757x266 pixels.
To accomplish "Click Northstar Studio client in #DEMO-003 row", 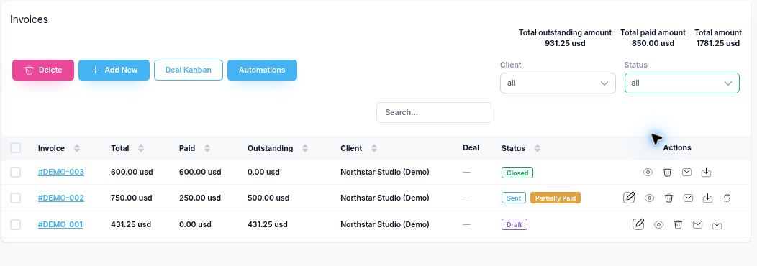I will pyautogui.click(x=385, y=172).
